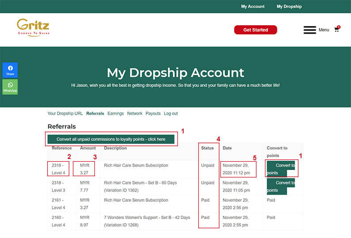Screen dimensions: 351x238
Task: Click 7 Wonders Women's Support description
Action: click(x=147, y=221)
